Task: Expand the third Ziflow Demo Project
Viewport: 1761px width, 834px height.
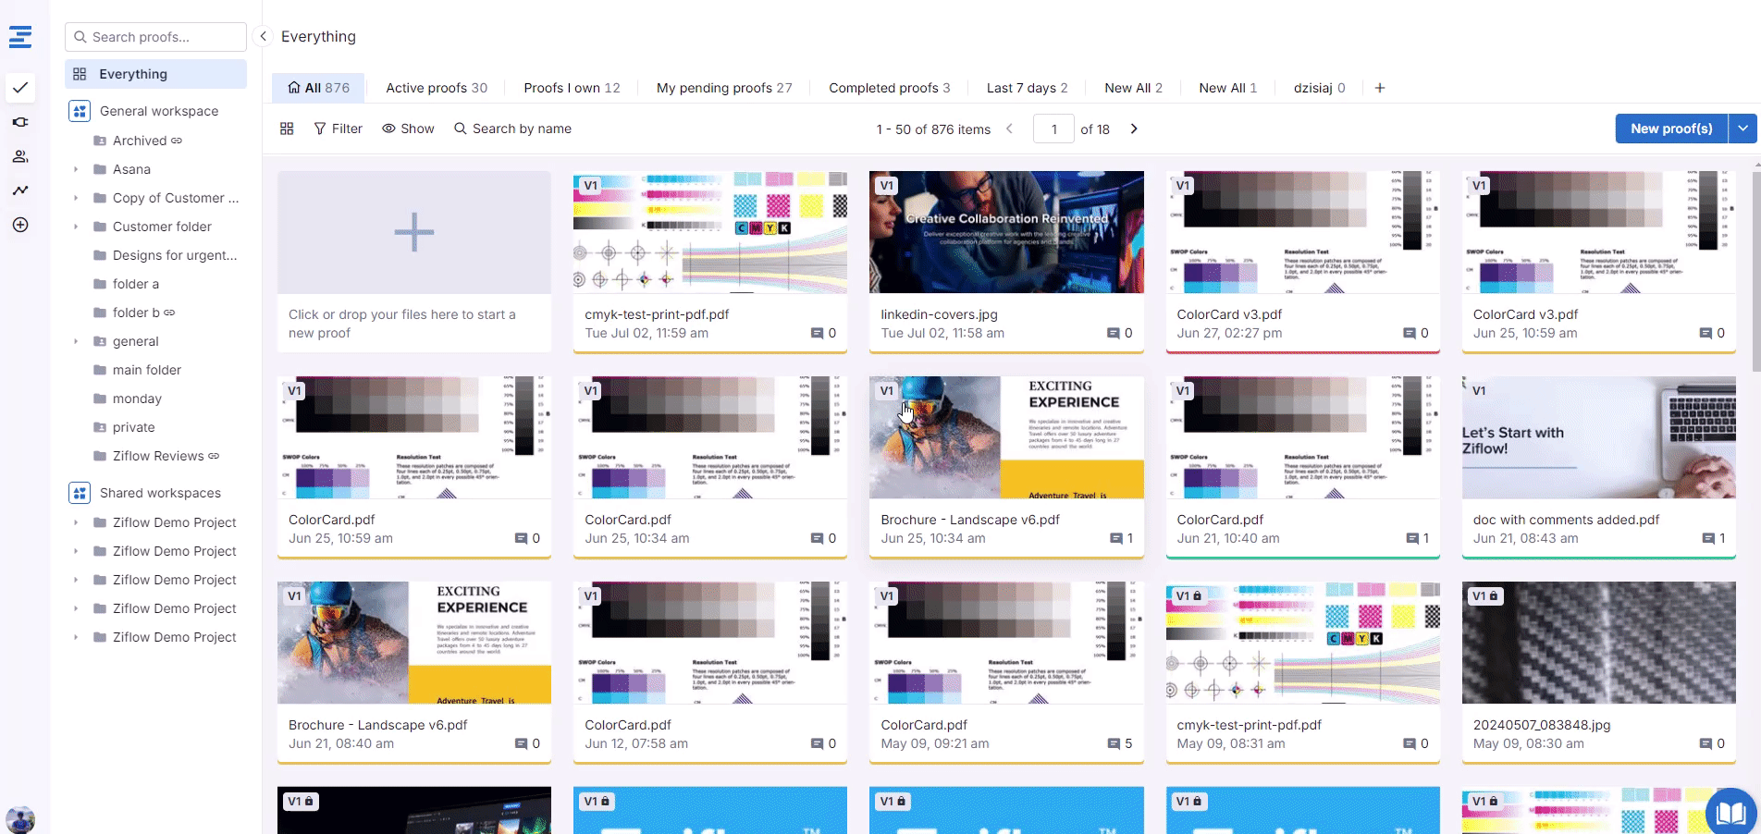Action: pos(76,580)
